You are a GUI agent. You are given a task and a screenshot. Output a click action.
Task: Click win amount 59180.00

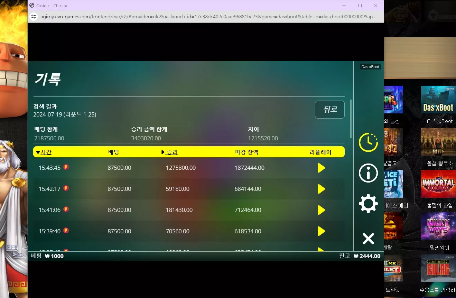coord(178,189)
